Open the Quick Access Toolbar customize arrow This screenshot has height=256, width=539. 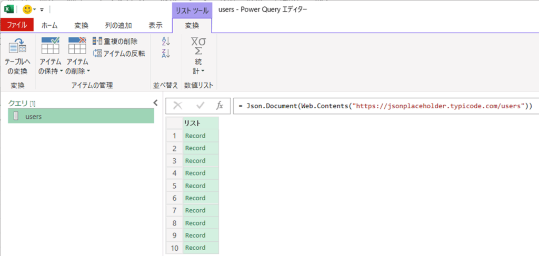42,9
